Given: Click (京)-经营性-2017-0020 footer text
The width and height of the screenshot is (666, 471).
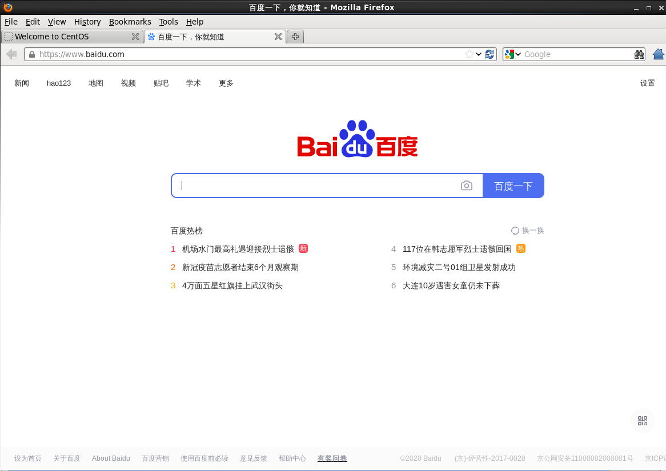Looking at the screenshot, I should click(x=490, y=458).
